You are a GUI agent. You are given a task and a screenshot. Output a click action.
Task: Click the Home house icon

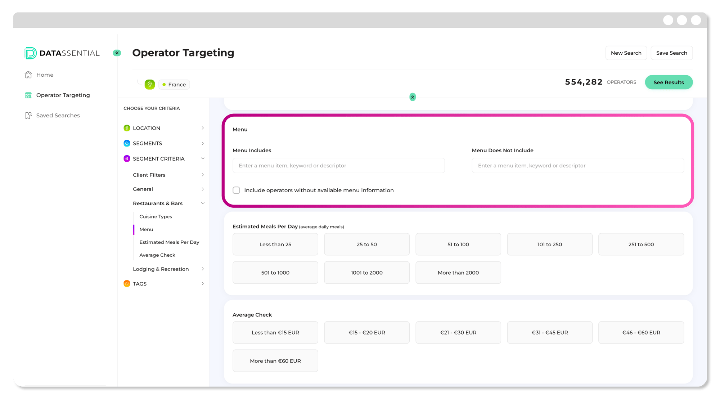(28, 75)
